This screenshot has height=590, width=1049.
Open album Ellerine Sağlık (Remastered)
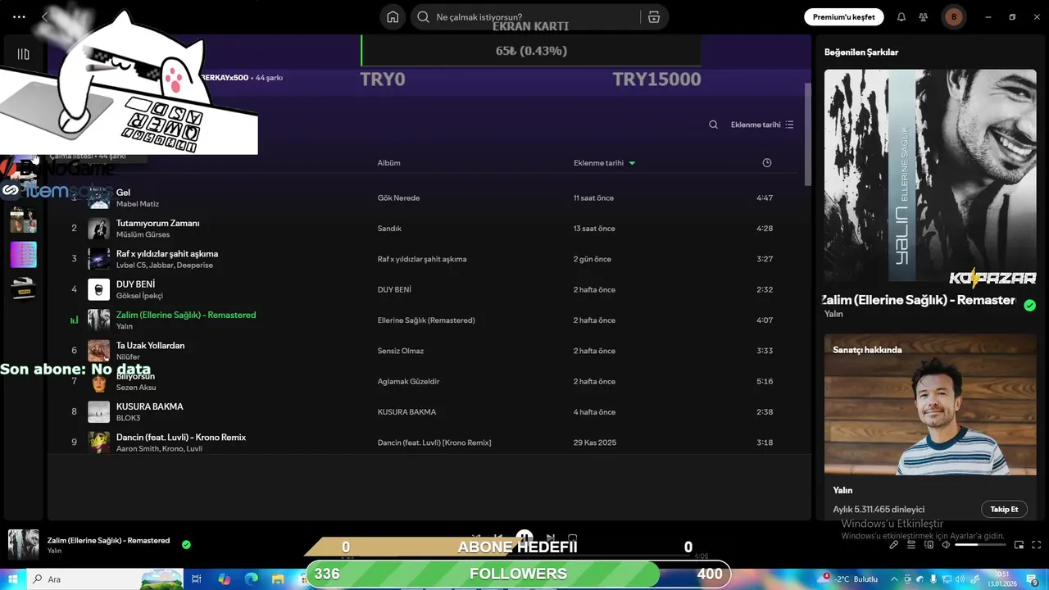tap(426, 320)
